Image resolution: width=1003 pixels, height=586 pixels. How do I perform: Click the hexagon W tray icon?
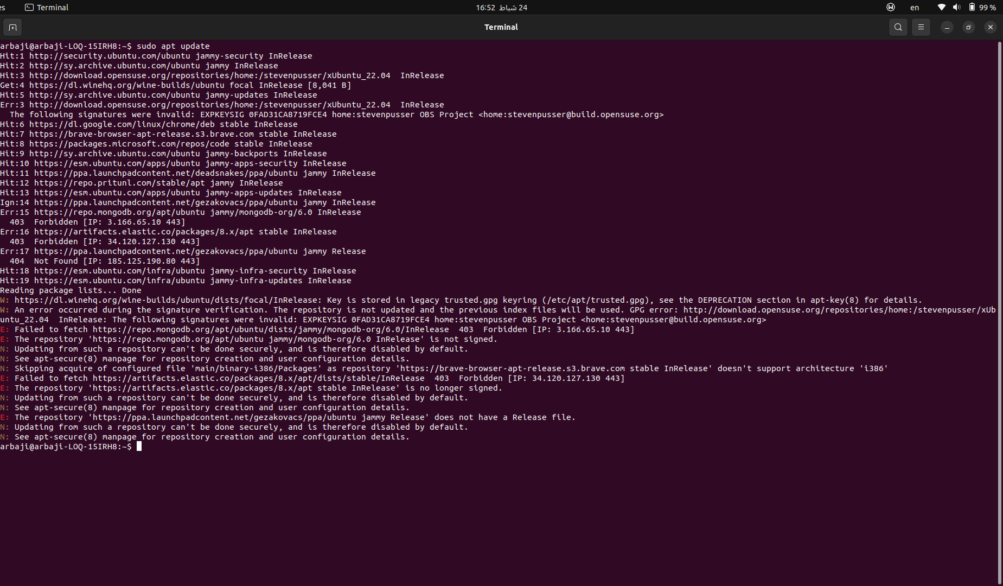click(x=890, y=8)
